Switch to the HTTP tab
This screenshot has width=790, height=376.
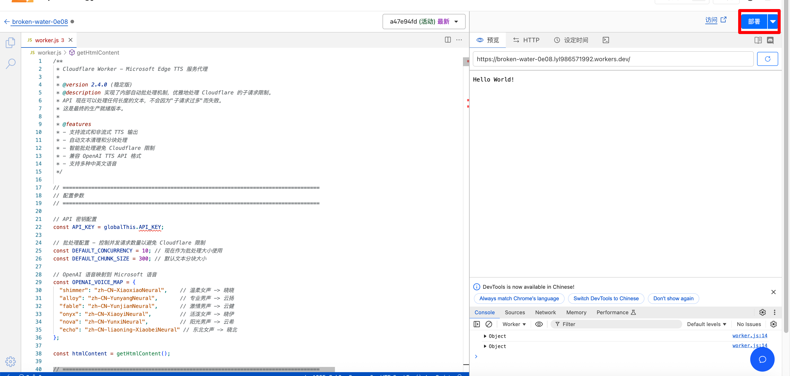point(526,40)
